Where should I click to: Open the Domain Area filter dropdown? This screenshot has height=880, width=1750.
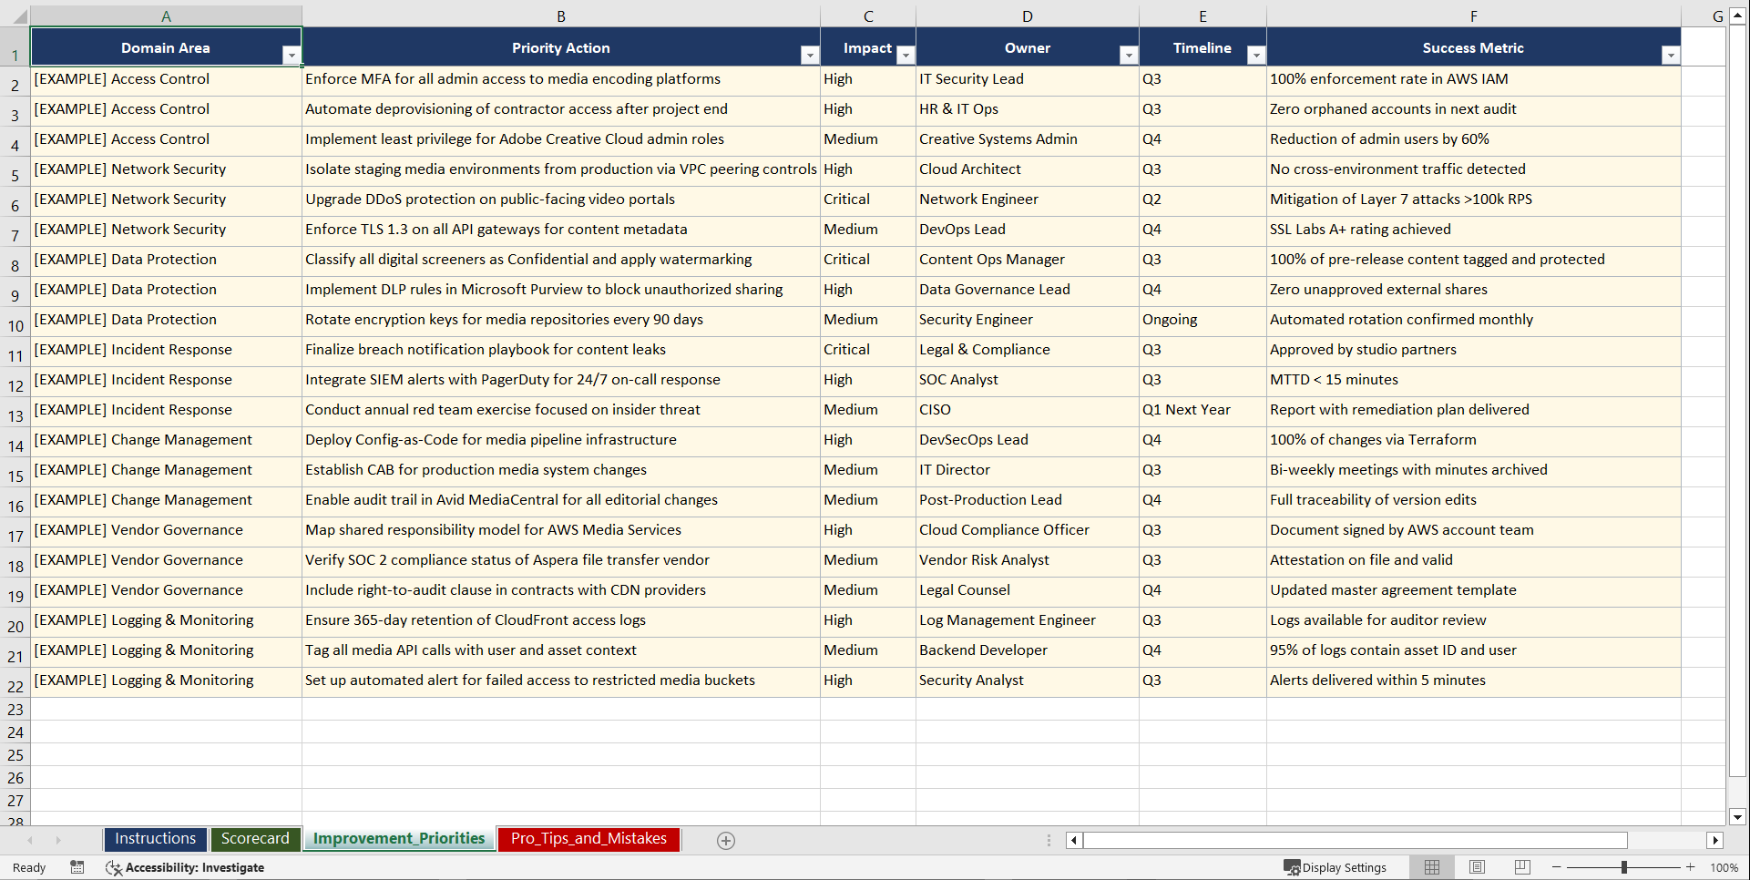(x=292, y=56)
